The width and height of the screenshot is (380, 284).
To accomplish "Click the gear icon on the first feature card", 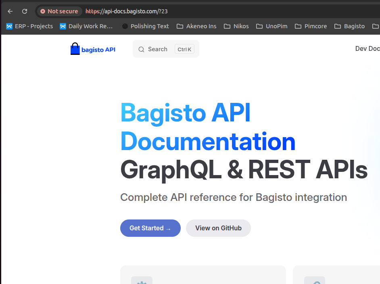I will [x=142, y=281].
